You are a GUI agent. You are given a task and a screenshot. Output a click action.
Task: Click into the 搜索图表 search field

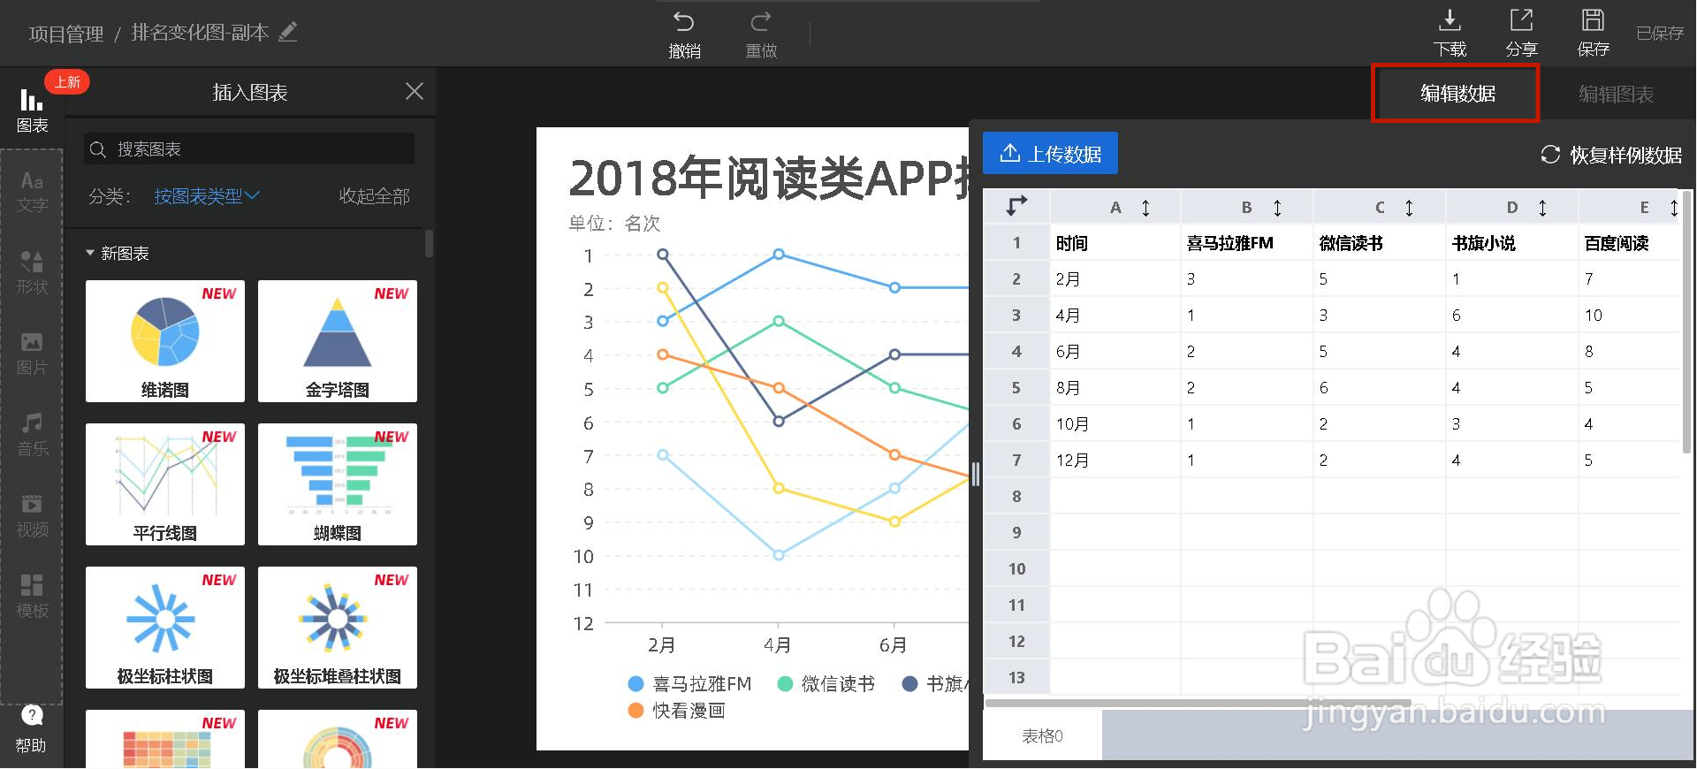click(248, 148)
